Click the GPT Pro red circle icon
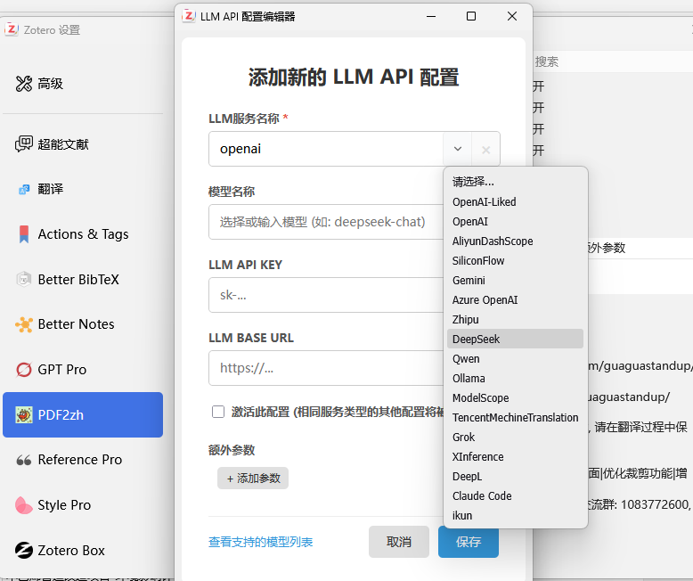Screen dimensions: 693x581 point(24,370)
